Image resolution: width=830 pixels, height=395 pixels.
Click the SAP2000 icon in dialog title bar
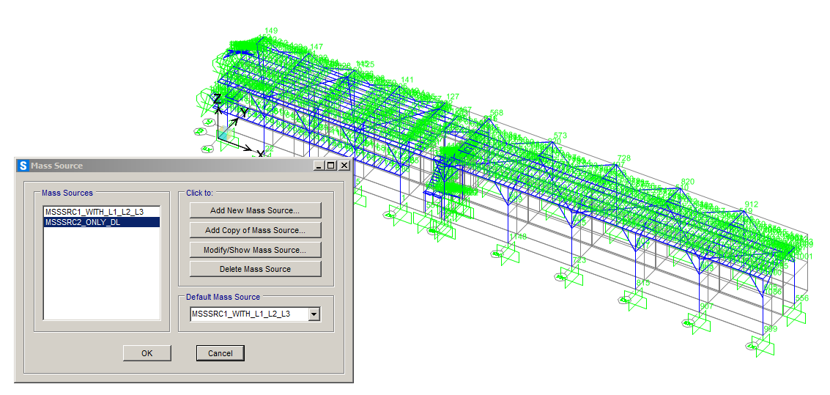tap(23, 166)
